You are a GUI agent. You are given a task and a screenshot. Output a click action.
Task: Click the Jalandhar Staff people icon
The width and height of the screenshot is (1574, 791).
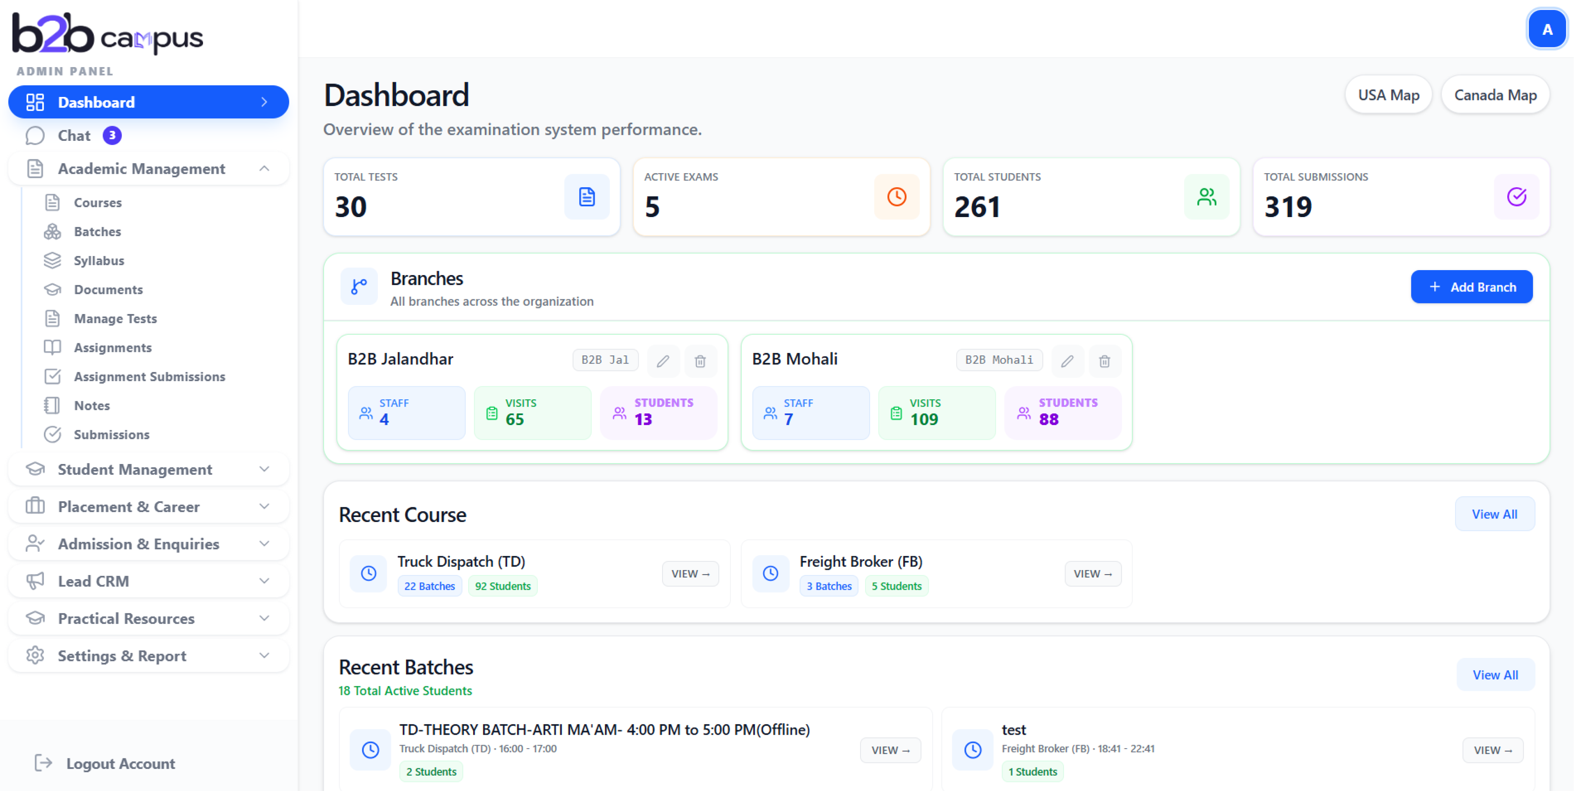(x=366, y=413)
